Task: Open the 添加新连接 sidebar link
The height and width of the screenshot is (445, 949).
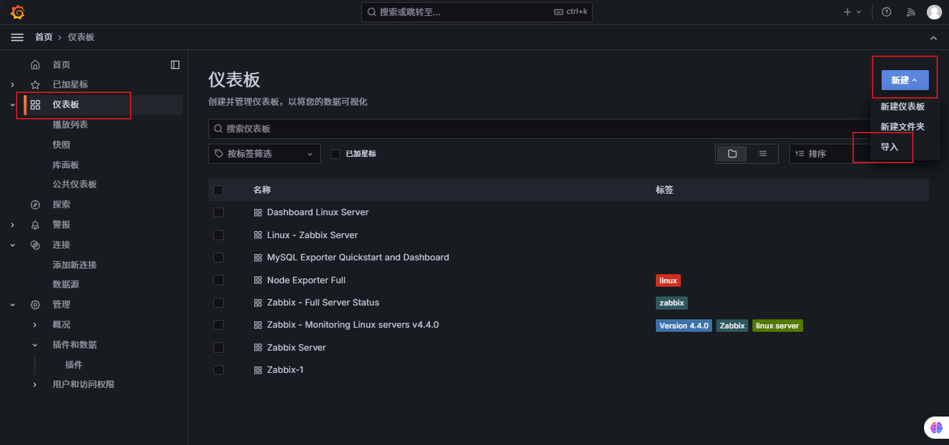Action: coord(75,265)
